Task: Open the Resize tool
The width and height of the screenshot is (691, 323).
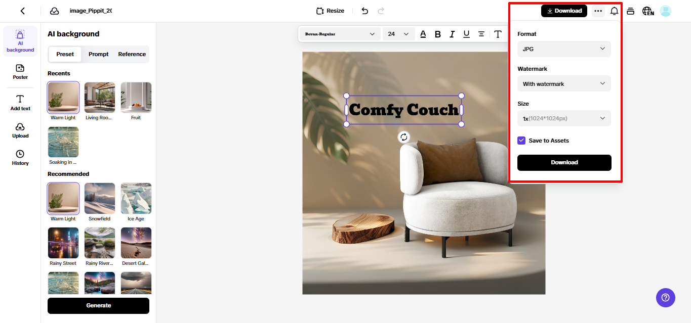Action: coord(330,11)
